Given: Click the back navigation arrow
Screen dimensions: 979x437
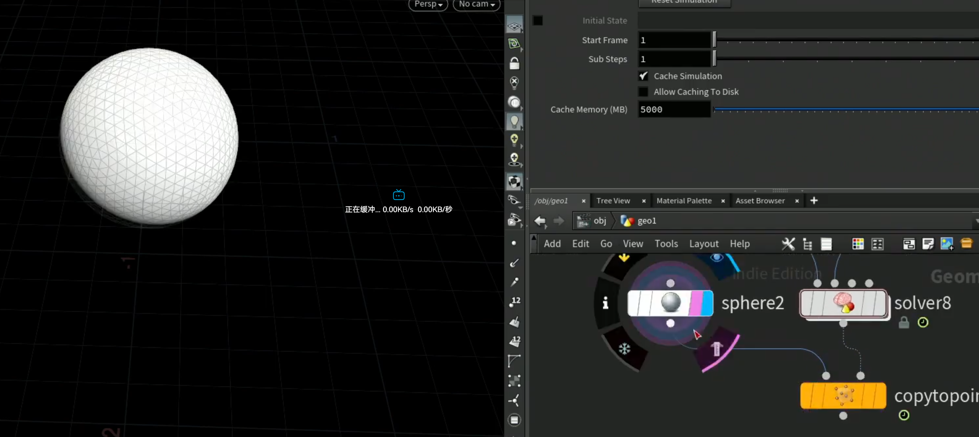Looking at the screenshot, I should click(540, 221).
